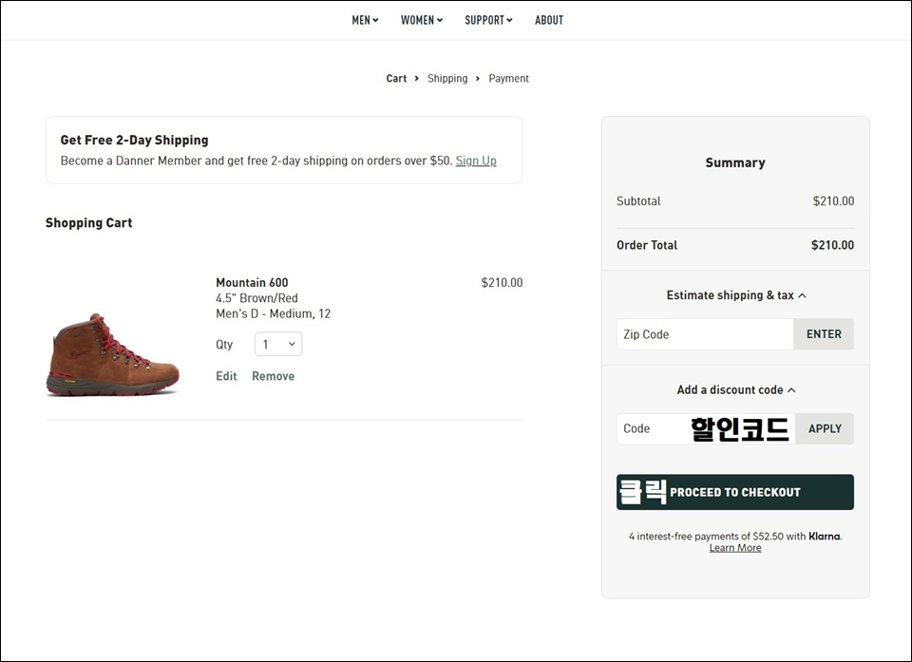Edit the Mountain 600 cart item
This screenshot has width=912, height=662.
[x=226, y=376]
